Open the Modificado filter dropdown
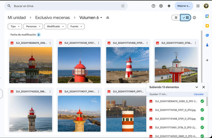 pyautogui.click(x=55, y=26)
